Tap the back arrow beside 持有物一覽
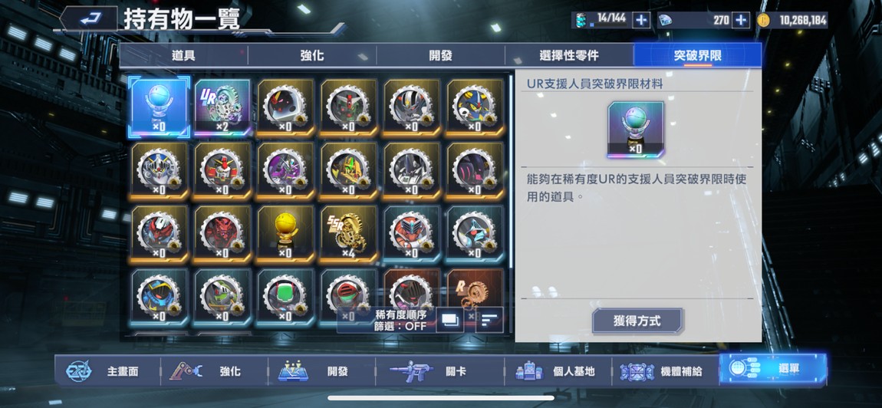The height and width of the screenshot is (408, 882). point(88,19)
